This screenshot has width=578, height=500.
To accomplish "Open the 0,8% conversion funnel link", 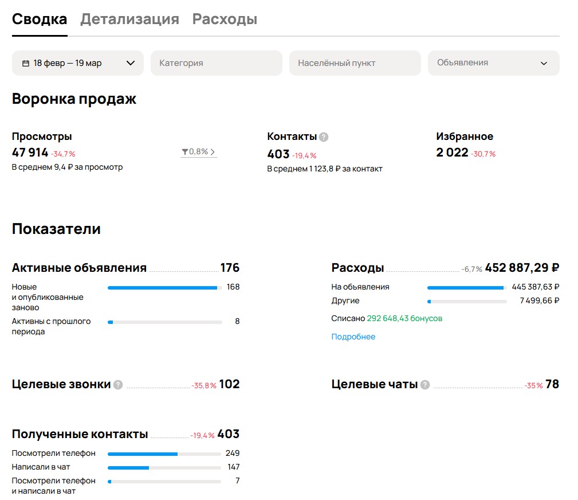I will point(198,151).
